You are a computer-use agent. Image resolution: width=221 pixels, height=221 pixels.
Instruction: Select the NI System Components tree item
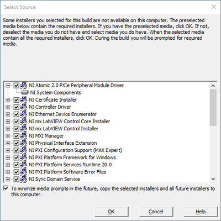coord(55,92)
